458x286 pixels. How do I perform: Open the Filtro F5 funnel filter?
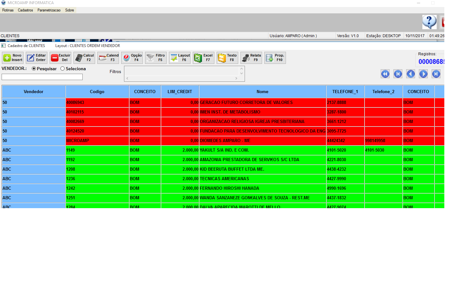tap(156, 58)
